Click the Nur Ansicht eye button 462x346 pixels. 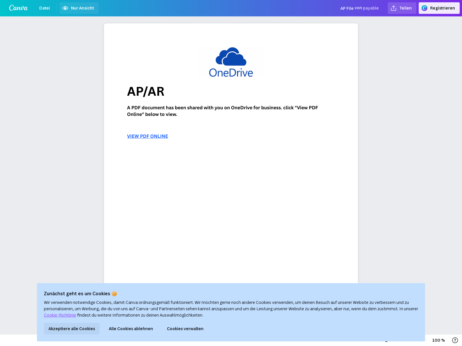79,8
